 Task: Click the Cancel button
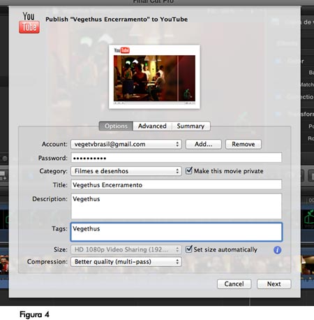234,284
